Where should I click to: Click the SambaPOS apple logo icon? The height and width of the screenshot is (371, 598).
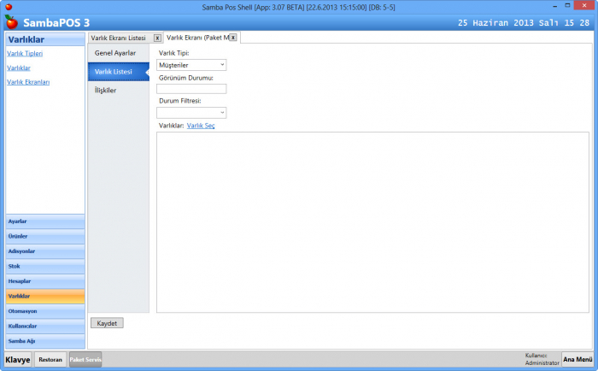(11, 21)
